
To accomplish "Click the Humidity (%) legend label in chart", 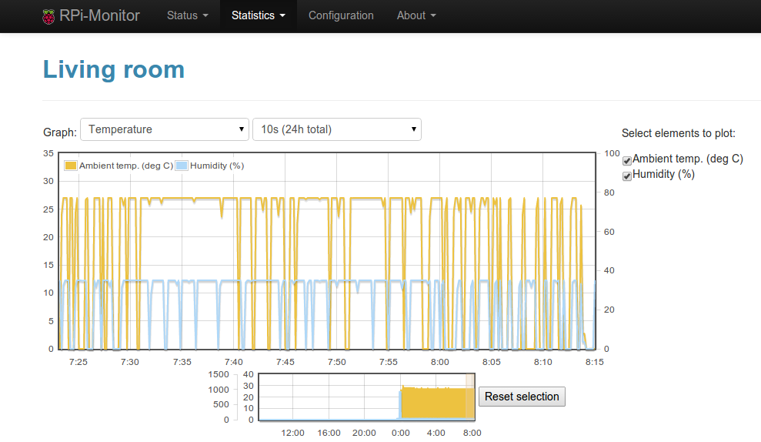I will (217, 166).
